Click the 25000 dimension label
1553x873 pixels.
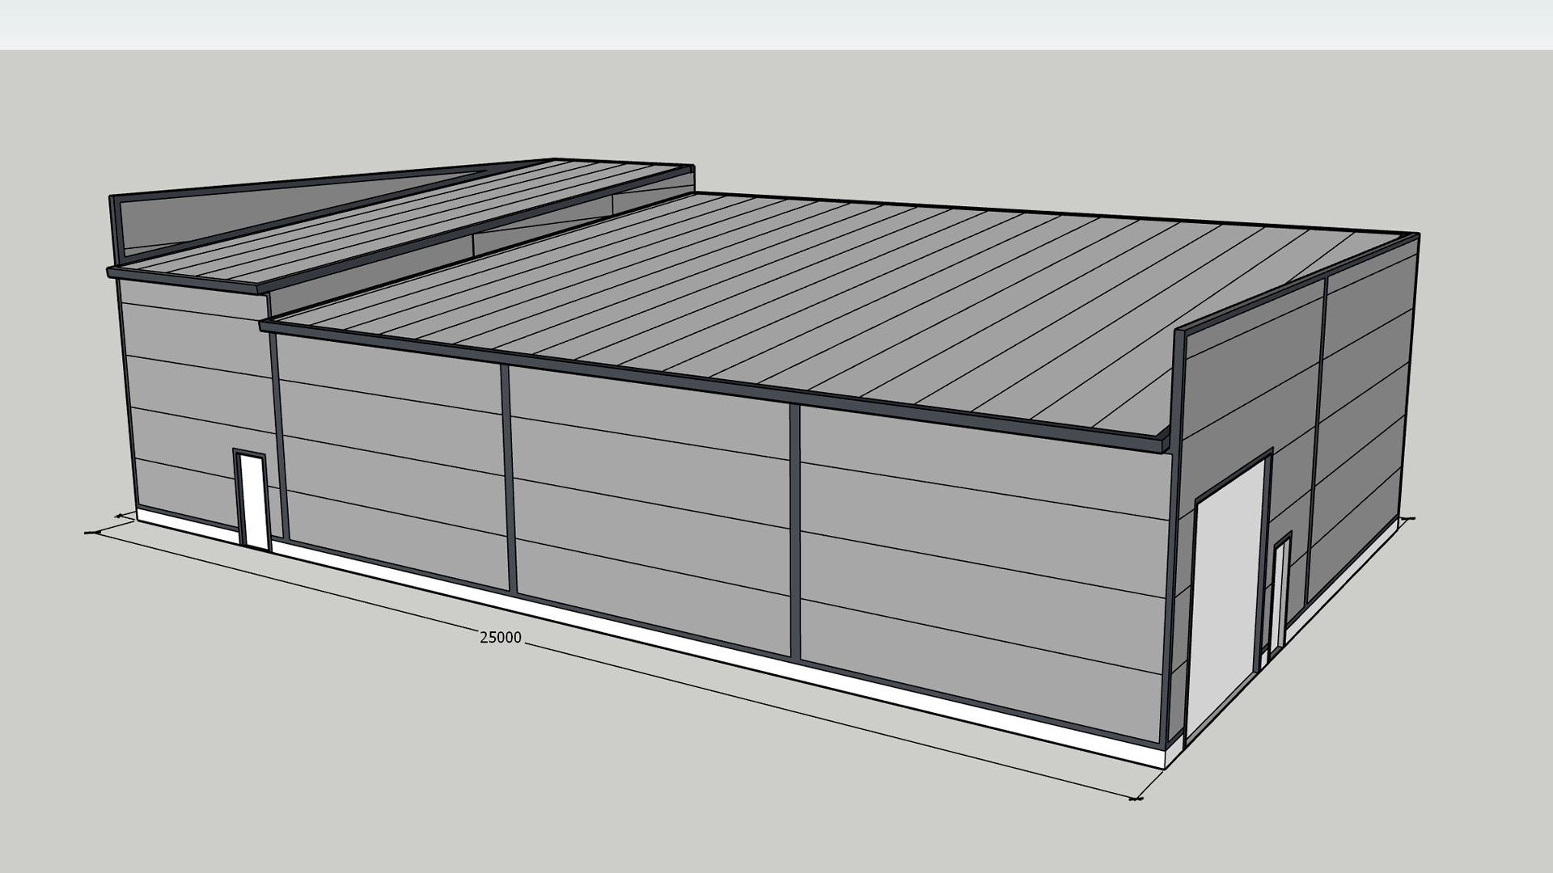tap(501, 638)
